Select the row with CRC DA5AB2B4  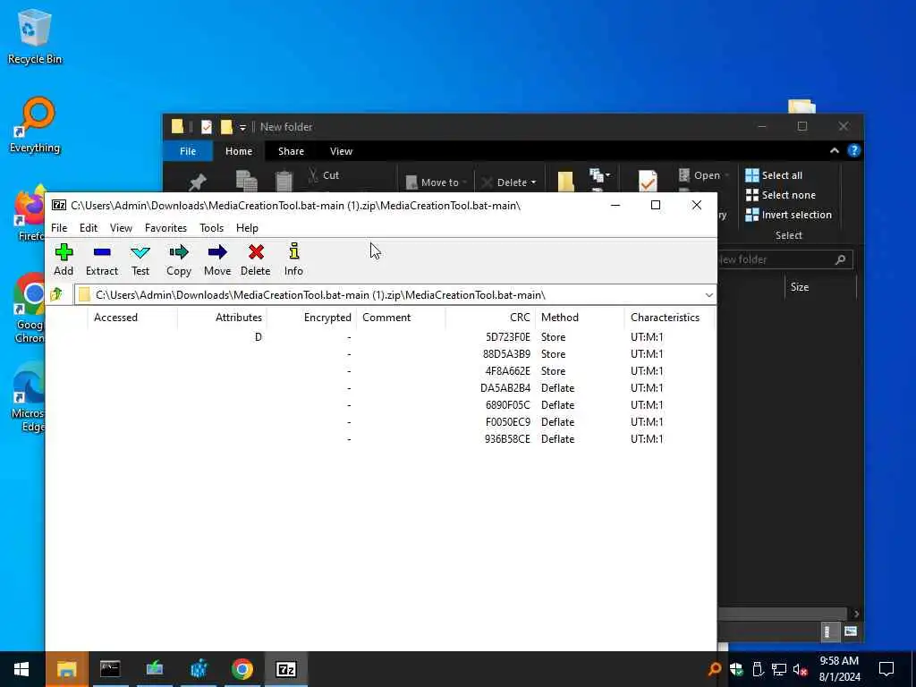(380, 388)
